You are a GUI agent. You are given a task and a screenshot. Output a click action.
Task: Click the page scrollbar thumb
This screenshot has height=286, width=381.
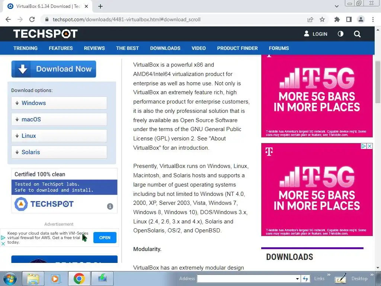coord(378,82)
